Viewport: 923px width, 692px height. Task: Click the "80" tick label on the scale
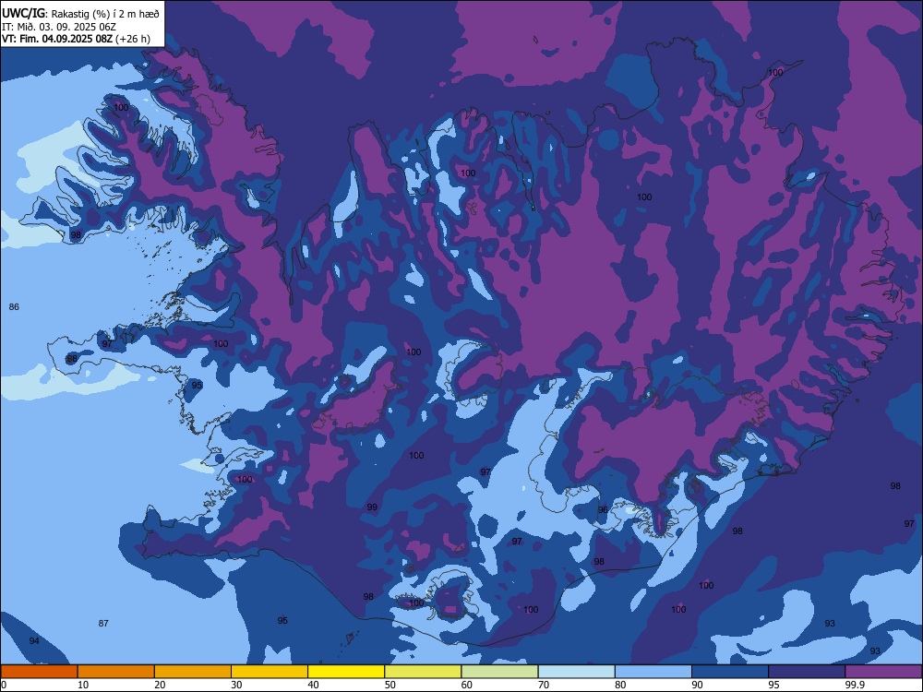[620, 685]
